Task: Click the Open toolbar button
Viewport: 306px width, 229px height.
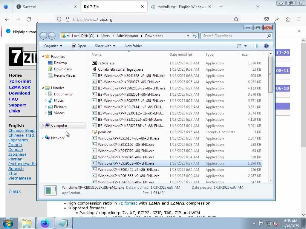Action: [79, 46]
